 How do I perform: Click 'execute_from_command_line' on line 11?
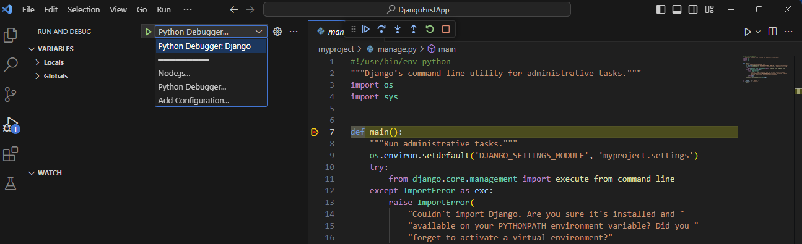pos(615,179)
